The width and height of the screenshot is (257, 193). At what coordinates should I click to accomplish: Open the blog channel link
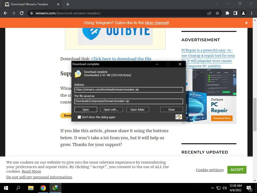tap(157, 23)
